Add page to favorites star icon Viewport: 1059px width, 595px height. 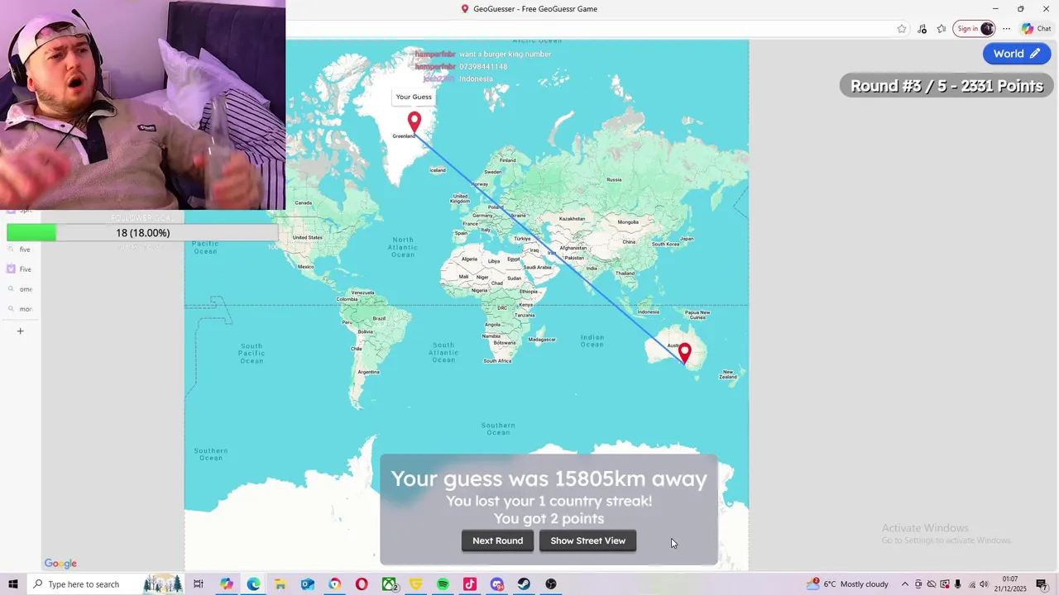click(x=902, y=29)
